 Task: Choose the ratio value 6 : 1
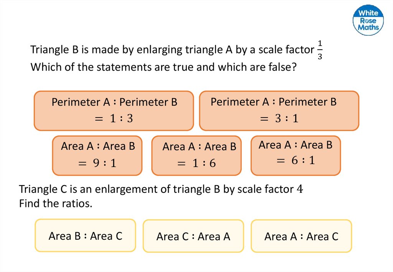(296, 160)
